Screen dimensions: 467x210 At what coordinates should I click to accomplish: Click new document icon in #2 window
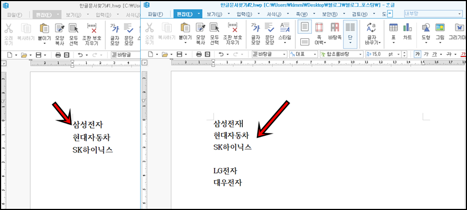coord(151,54)
